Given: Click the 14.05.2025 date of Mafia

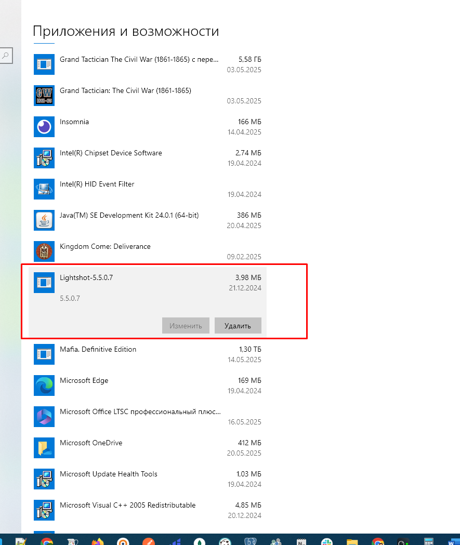Looking at the screenshot, I should click(x=244, y=360).
